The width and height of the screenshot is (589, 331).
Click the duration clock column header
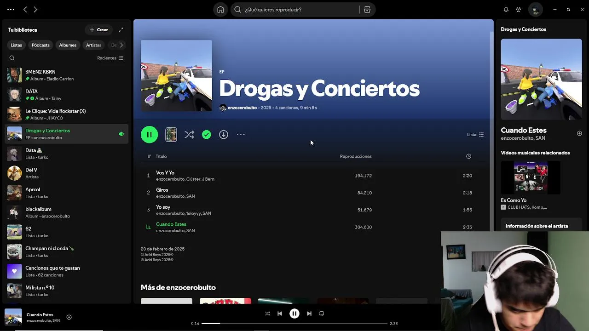(x=468, y=156)
